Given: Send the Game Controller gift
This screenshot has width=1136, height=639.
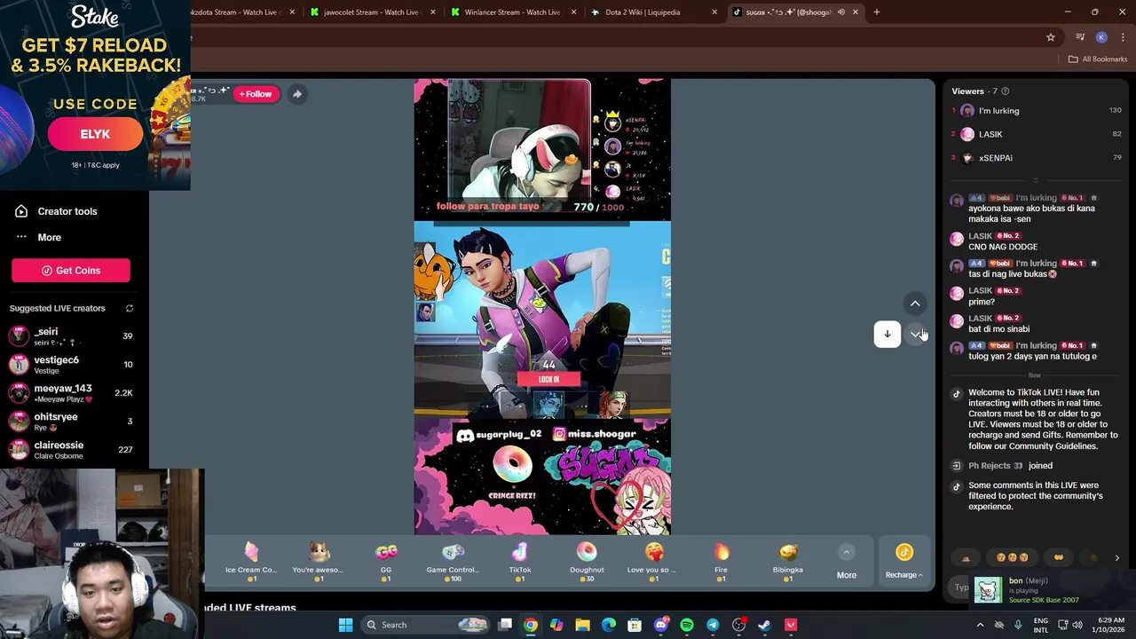Looking at the screenshot, I should tap(453, 563).
